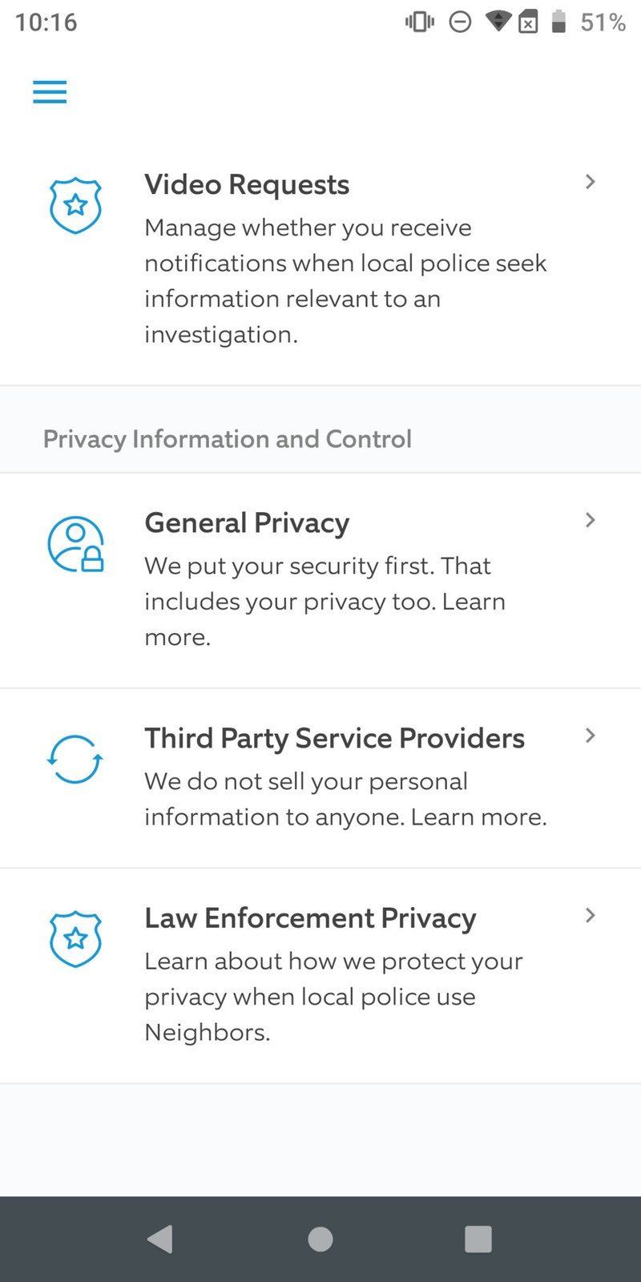
Task: Open General Privacy via its right chevron
Action: coord(591,520)
